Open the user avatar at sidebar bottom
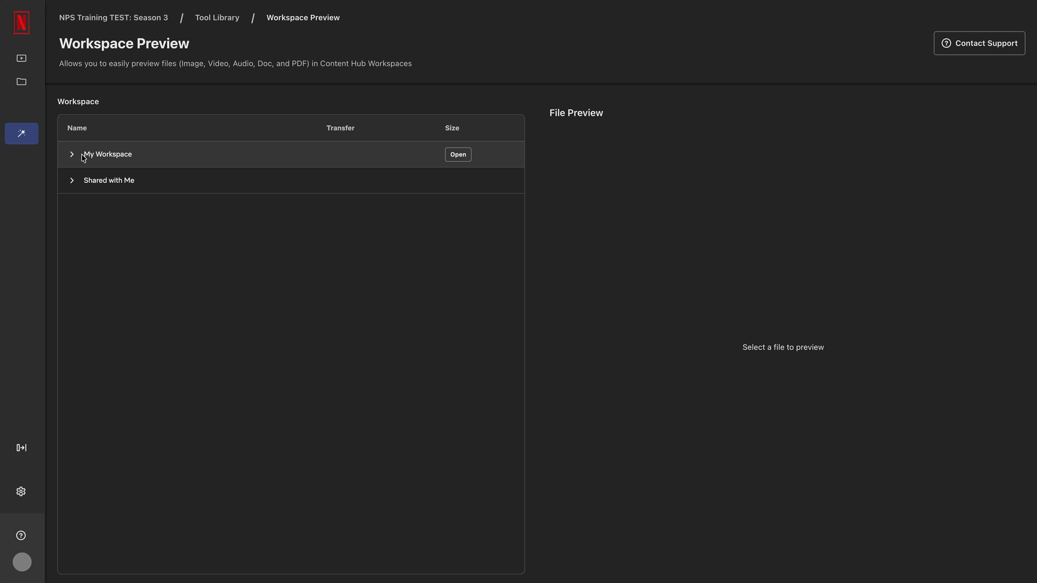The height and width of the screenshot is (583, 1037). pyautogui.click(x=22, y=562)
